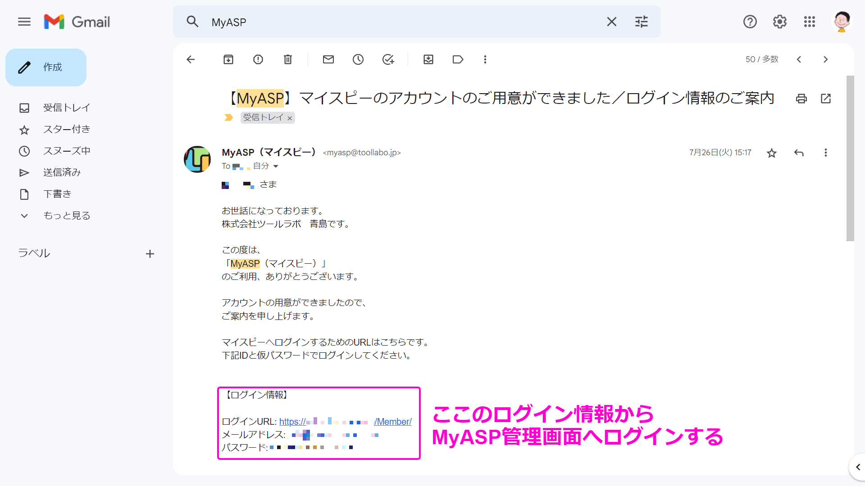Delete the open email

tap(287, 59)
